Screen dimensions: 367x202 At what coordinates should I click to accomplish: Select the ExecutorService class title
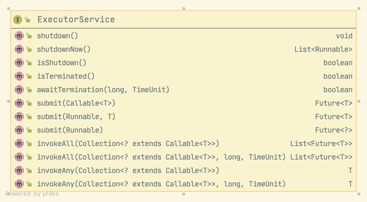click(76, 20)
